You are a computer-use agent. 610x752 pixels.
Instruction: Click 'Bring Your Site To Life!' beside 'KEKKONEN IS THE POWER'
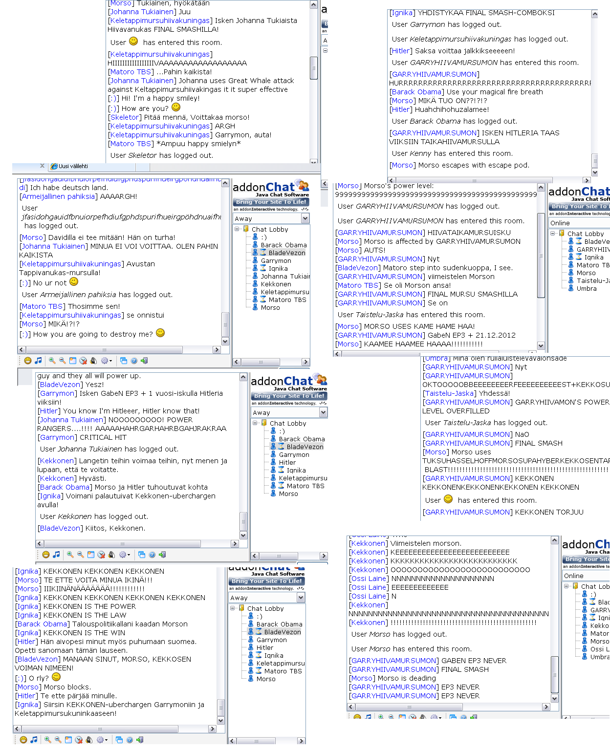(x=266, y=581)
